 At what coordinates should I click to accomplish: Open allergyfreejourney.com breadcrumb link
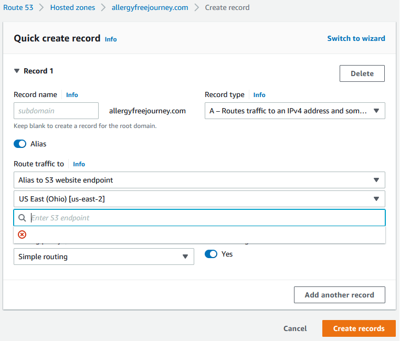[150, 7]
